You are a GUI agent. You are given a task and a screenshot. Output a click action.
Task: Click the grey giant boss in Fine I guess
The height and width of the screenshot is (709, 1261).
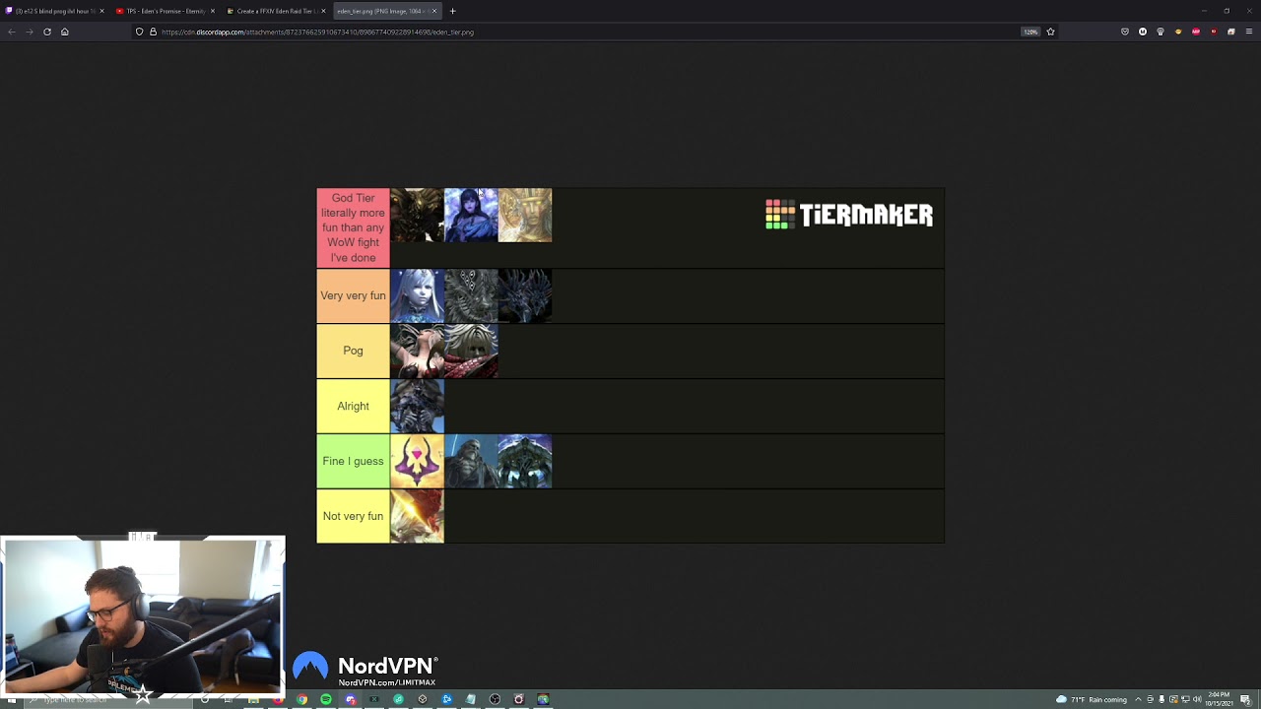pyautogui.click(x=471, y=461)
